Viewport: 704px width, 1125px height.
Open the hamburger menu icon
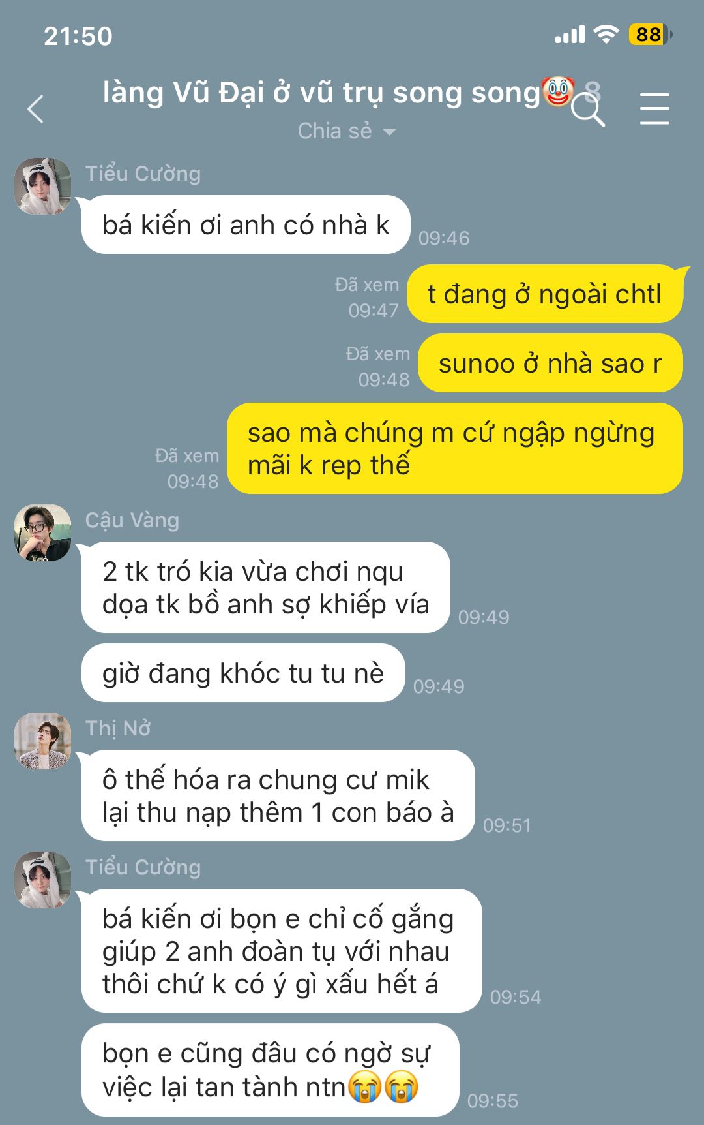coord(654,108)
